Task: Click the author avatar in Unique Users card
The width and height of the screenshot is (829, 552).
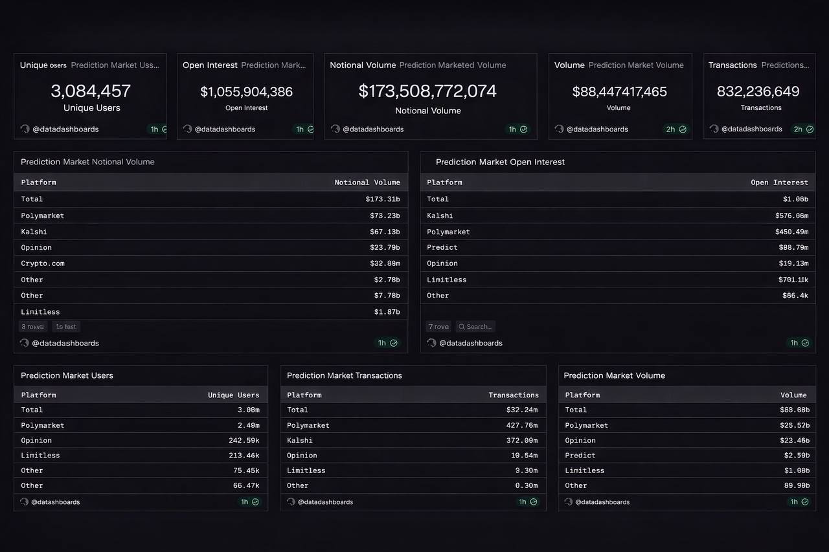Action: [25, 129]
